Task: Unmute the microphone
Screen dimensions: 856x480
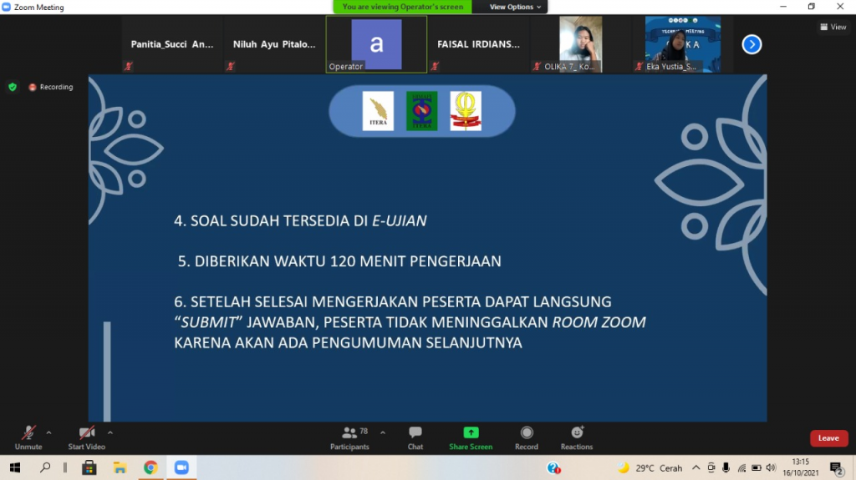Action: click(28, 432)
